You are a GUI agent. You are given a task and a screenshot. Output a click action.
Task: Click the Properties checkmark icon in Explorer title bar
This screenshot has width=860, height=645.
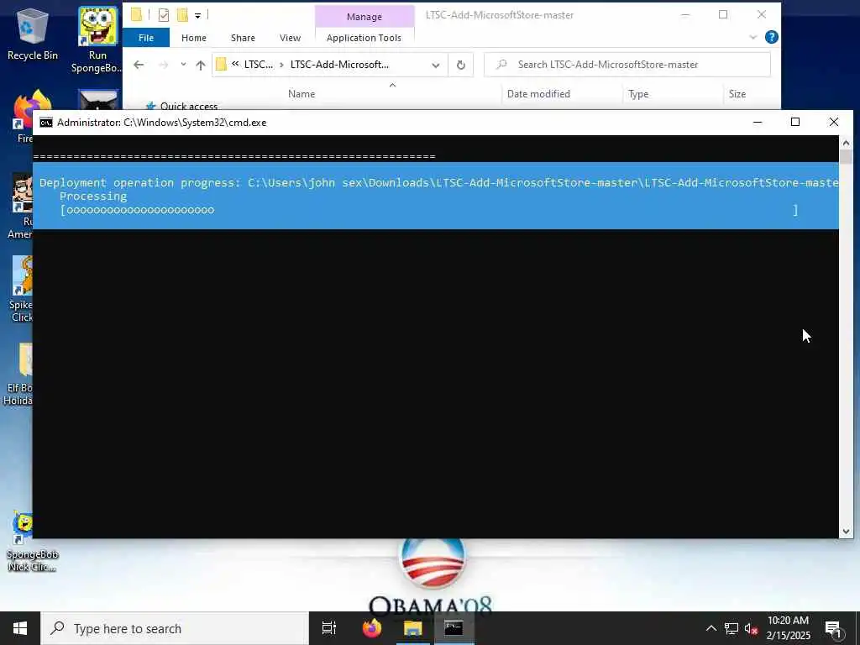164,15
